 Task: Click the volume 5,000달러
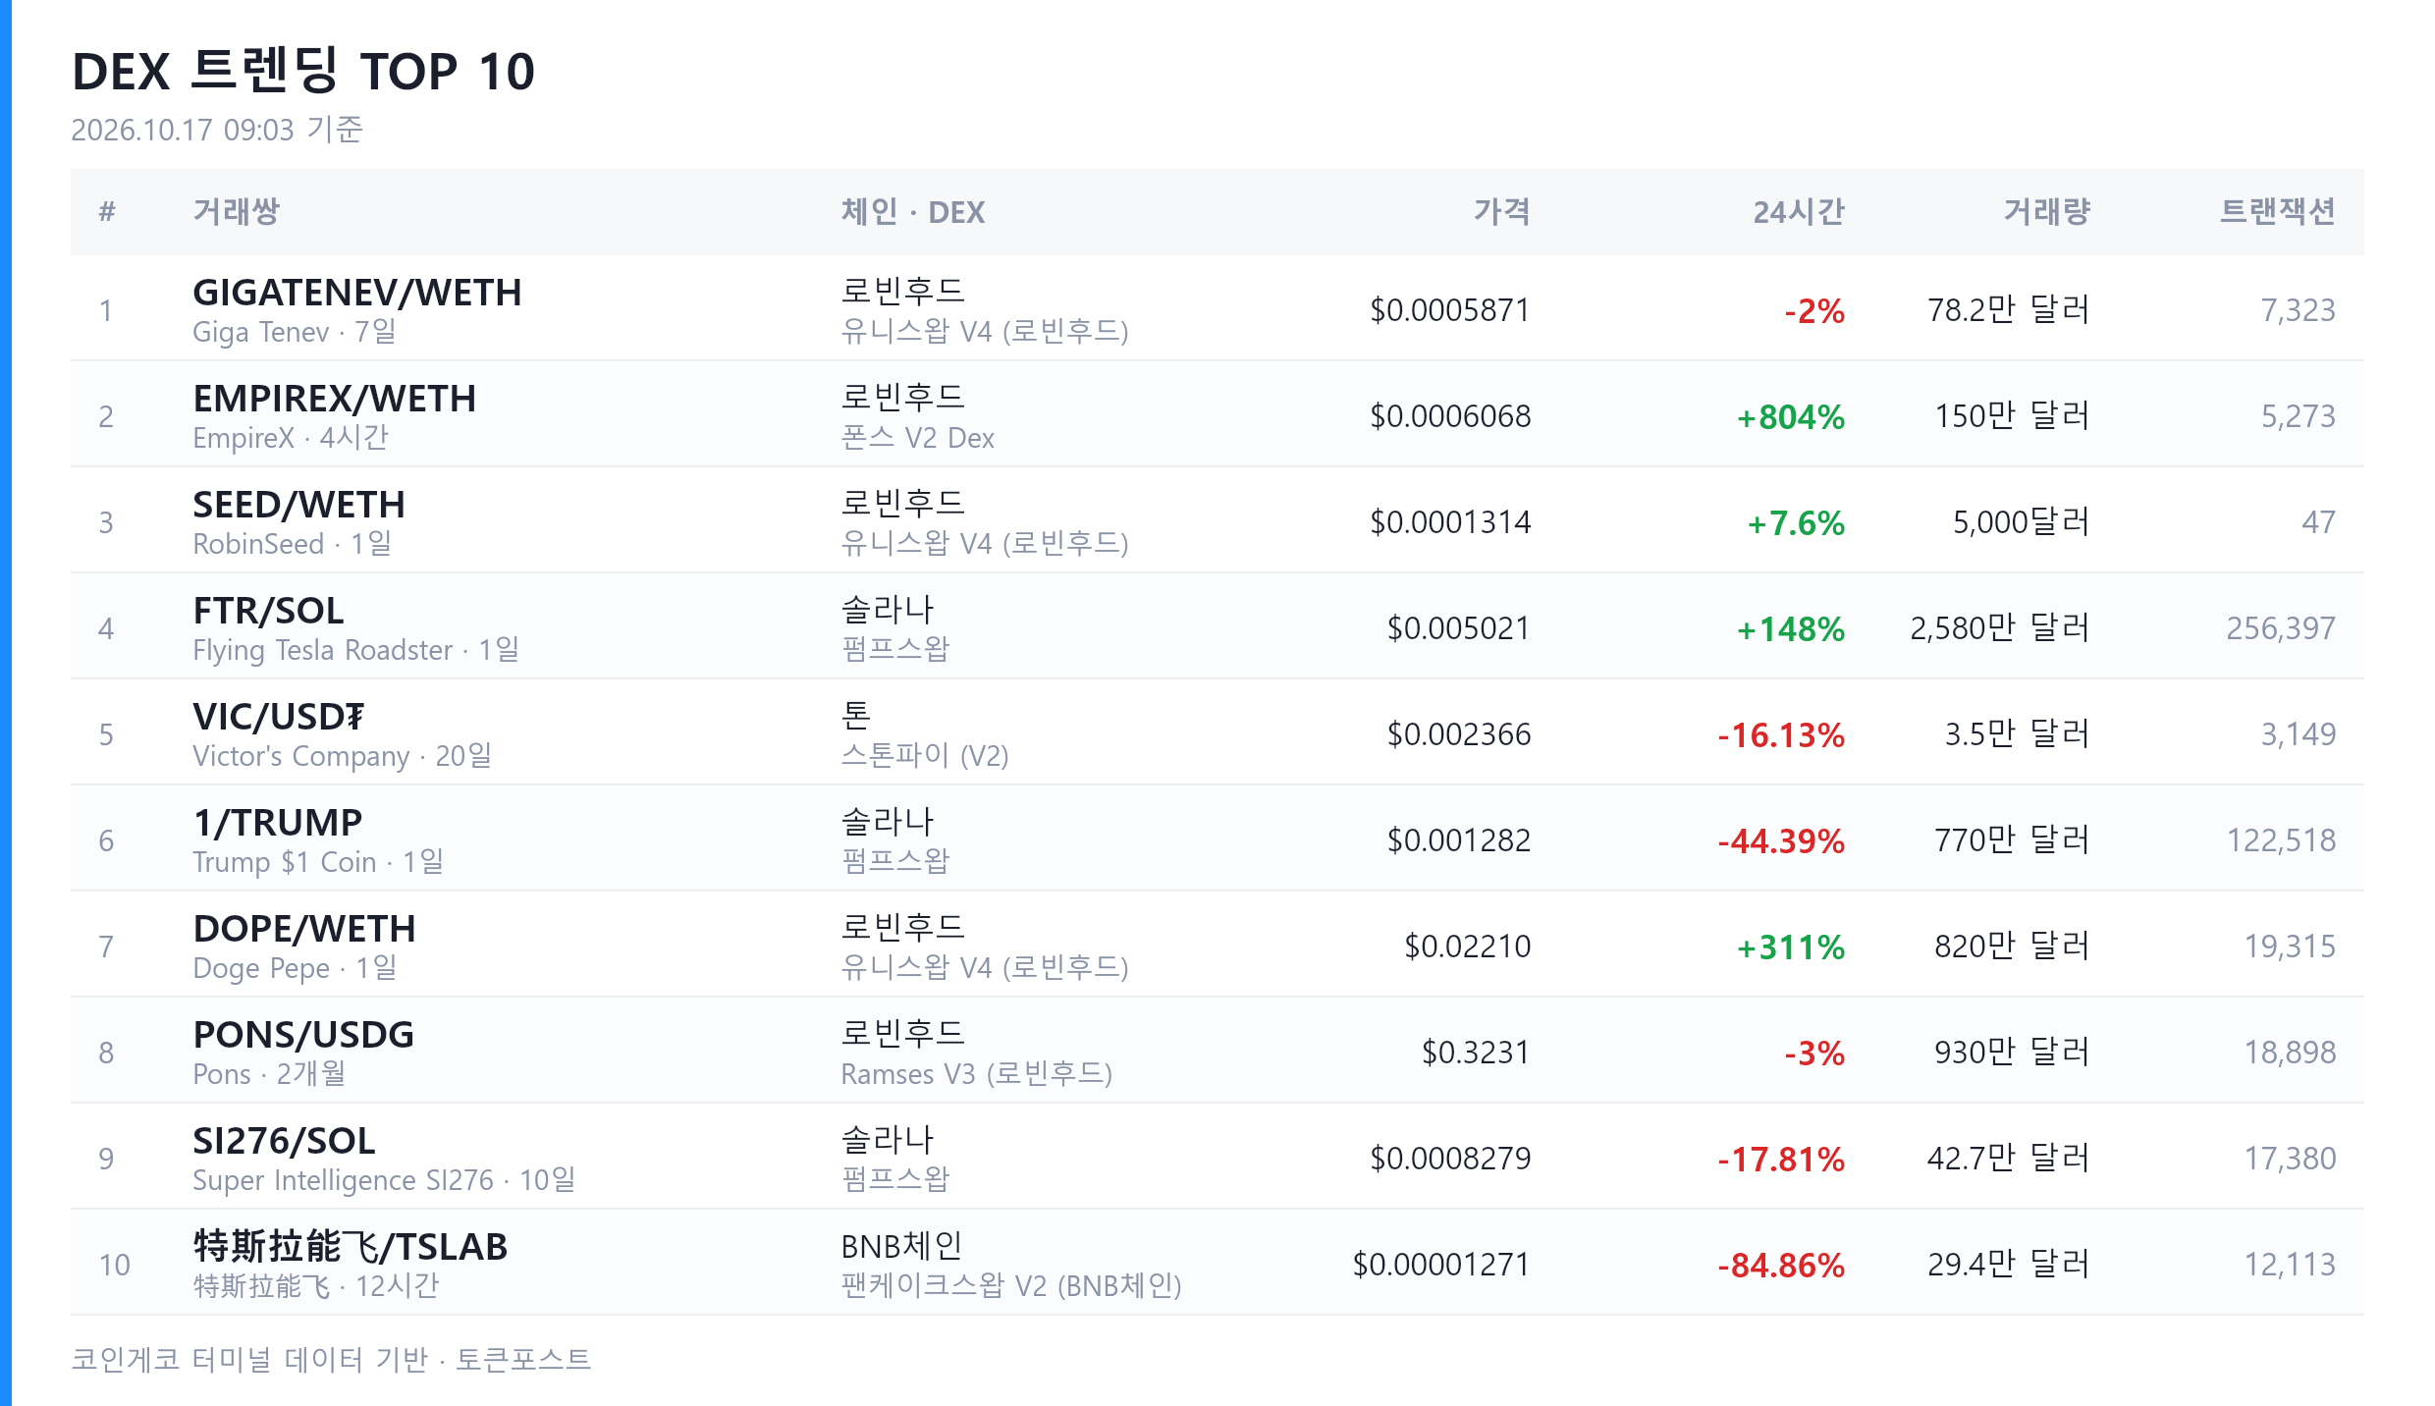tap(2022, 522)
